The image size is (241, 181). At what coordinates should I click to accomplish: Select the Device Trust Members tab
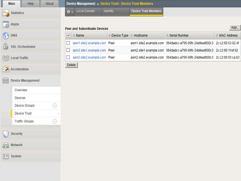tap(146, 12)
